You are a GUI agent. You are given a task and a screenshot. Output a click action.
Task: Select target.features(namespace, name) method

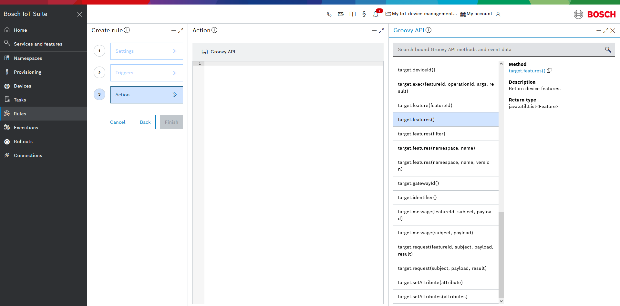[x=446, y=148]
